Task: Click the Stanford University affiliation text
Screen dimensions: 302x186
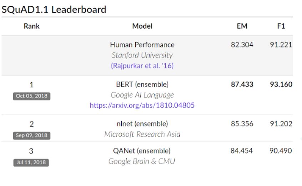Action: tap(142, 55)
